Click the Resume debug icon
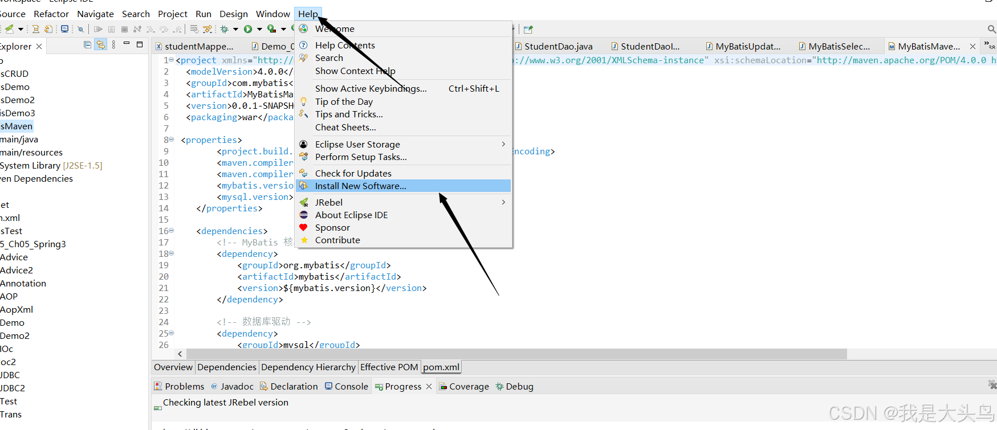 coord(98,29)
